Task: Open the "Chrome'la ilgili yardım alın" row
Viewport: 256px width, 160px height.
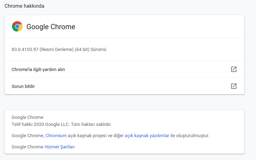Action: (38, 70)
